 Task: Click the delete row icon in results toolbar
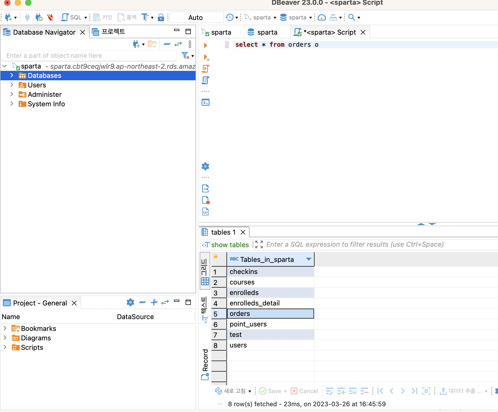pos(364,391)
